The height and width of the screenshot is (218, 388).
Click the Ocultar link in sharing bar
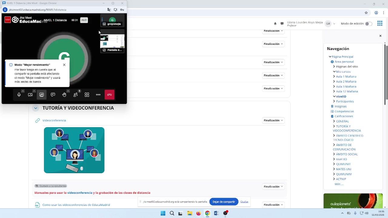coord(244,202)
